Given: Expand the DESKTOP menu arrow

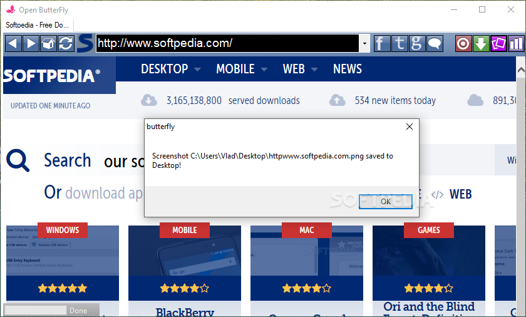Looking at the screenshot, I should pyautogui.click(x=198, y=70).
